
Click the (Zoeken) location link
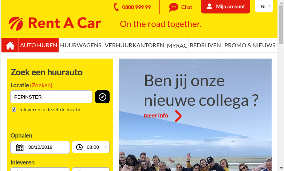[41, 85]
